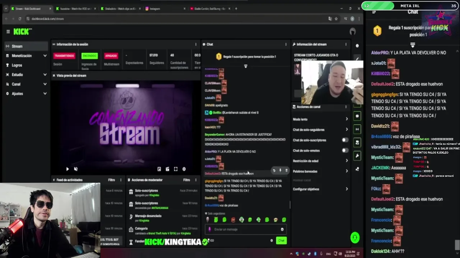
Task: Click the Enviar un mensaje input
Action: (246, 229)
